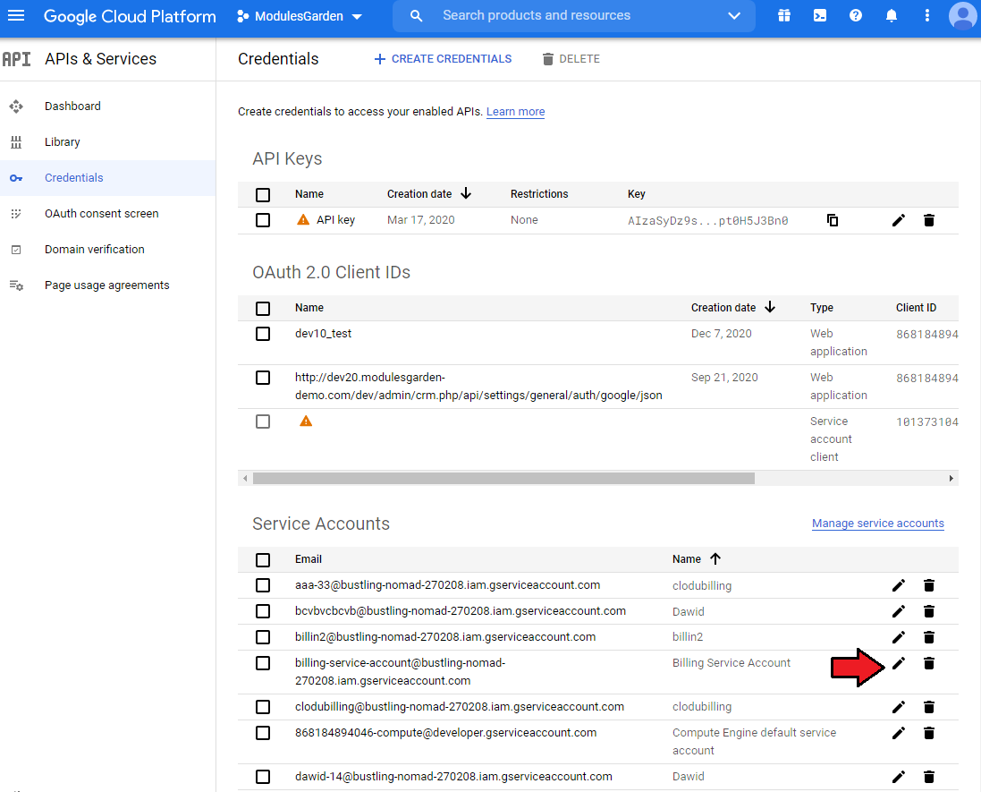
Task: Open Page usage agreements
Action: pos(107,285)
